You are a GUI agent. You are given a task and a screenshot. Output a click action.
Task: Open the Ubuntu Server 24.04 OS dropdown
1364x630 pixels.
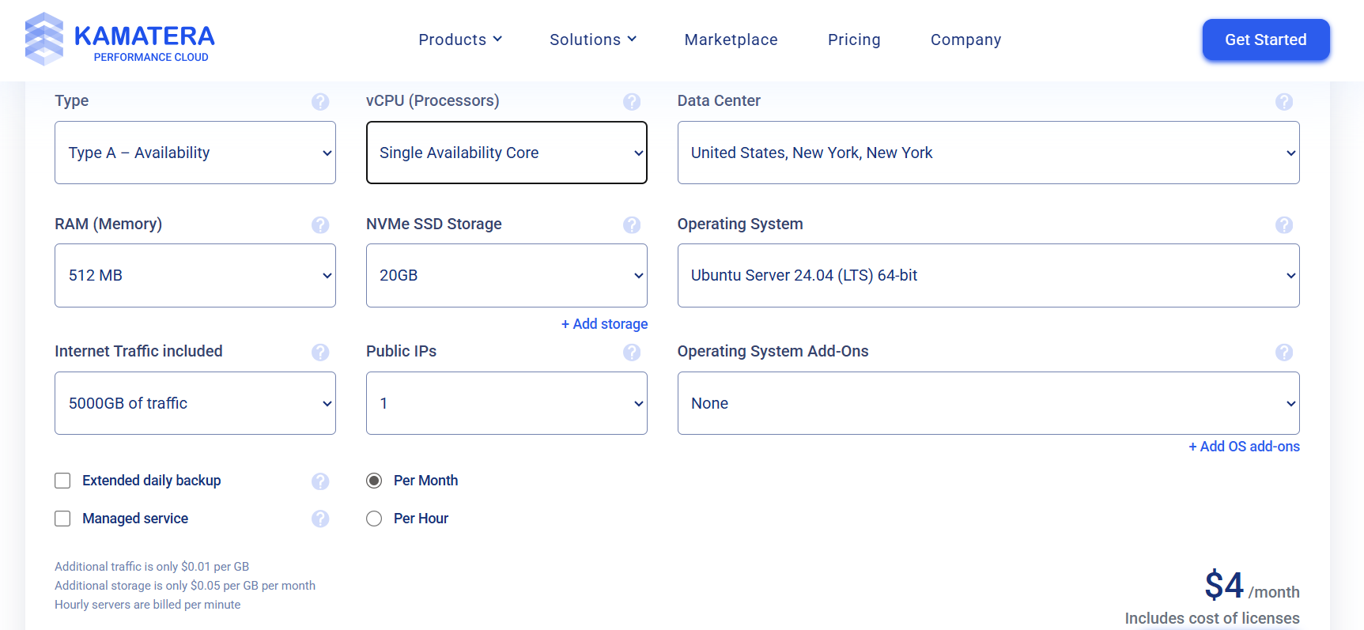click(988, 275)
